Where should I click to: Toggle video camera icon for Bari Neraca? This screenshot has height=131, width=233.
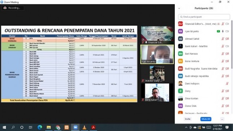(x=227, y=54)
